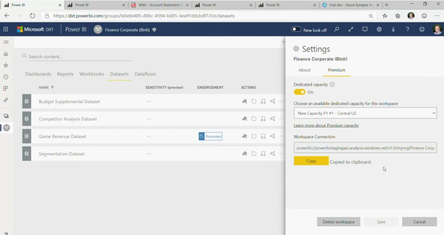Image resolution: width=444 pixels, height=235 pixels.
Task: Switch to the Azure Synapse browser tab
Action: point(351,5)
